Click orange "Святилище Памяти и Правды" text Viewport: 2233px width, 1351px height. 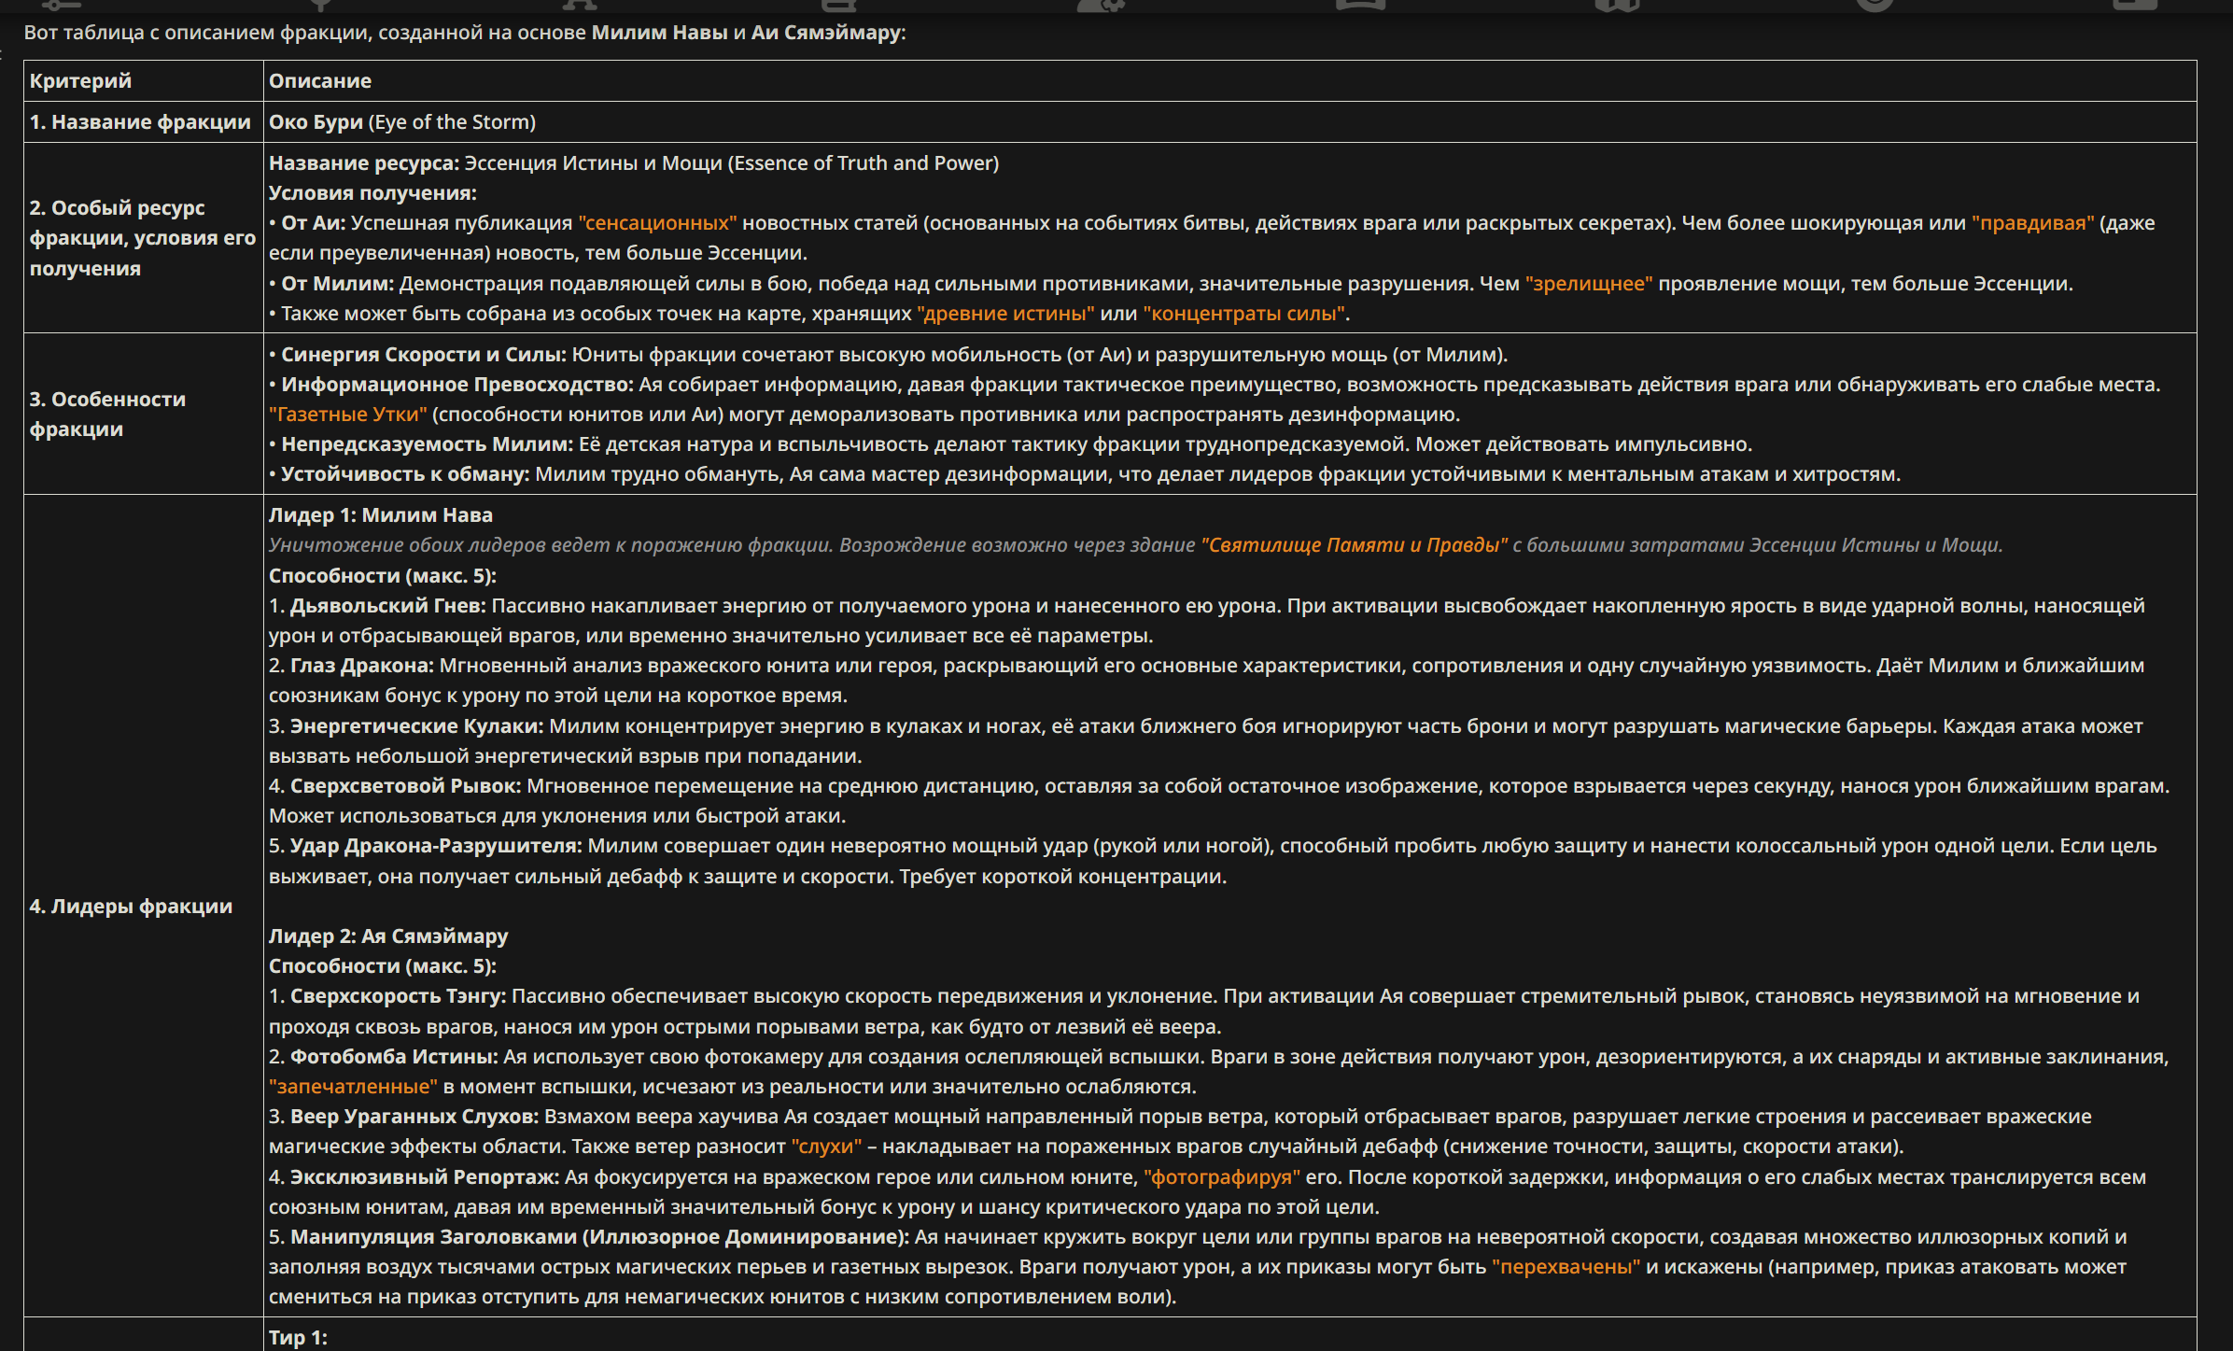1354,545
